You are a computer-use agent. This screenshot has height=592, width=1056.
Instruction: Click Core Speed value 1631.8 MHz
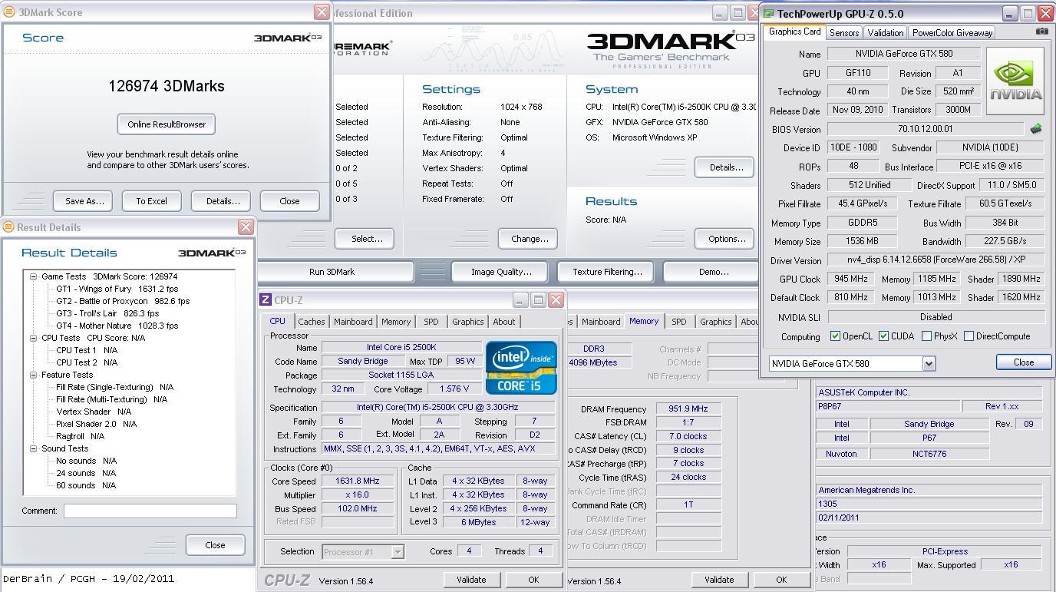click(x=358, y=481)
